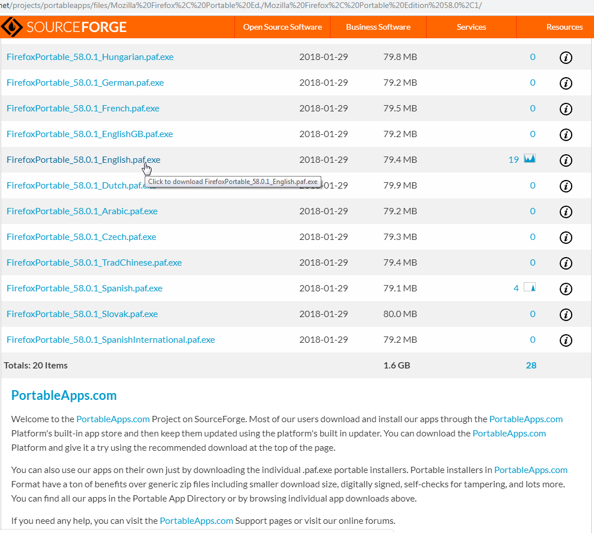Open download stats chart for Spanish file
This screenshot has width=594, height=533.
tap(529, 287)
